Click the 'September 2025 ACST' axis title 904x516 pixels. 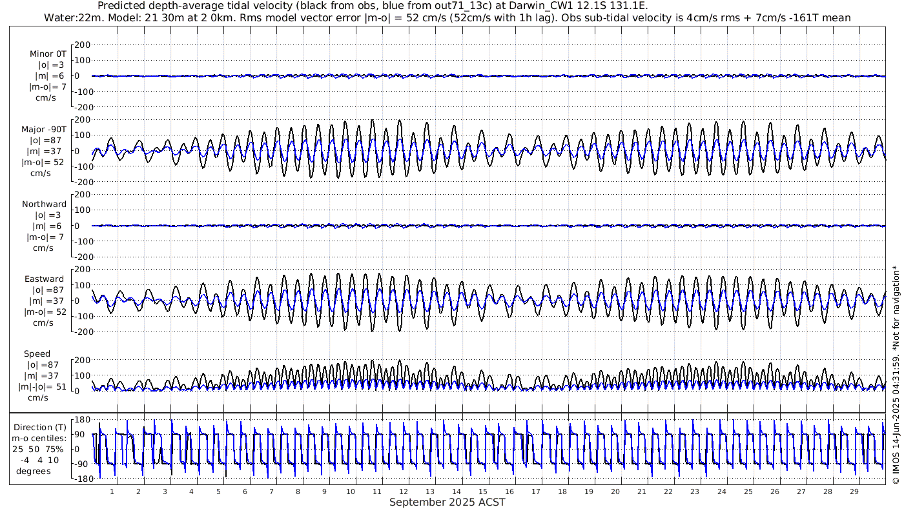pos(447,502)
